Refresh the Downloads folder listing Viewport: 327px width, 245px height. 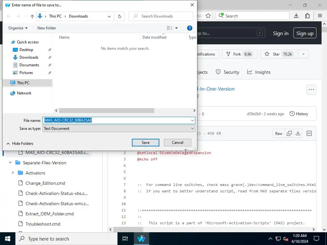point(119,16)
